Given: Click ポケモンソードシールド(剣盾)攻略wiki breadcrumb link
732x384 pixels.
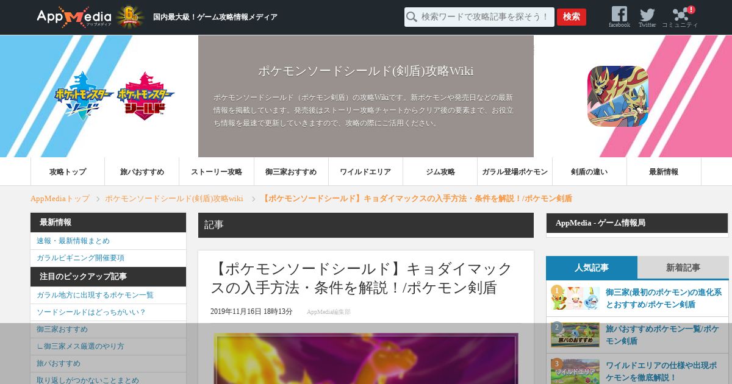Looking at the screenshot, I should click(174, 199).
